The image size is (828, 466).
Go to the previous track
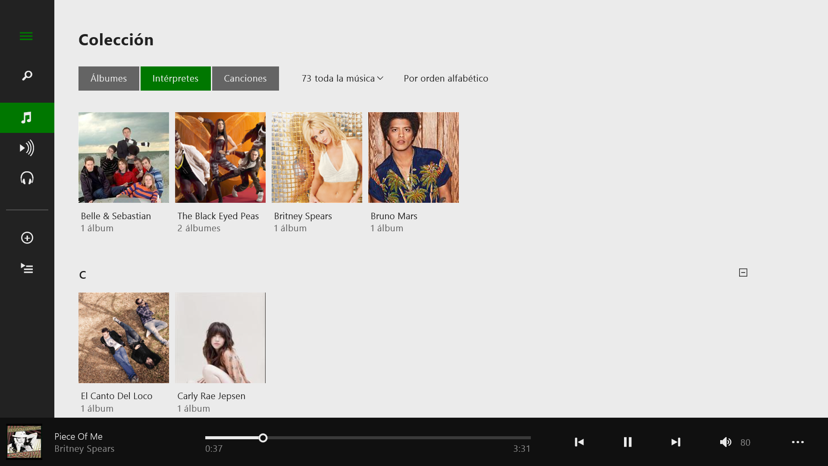[x=579, y=442]
